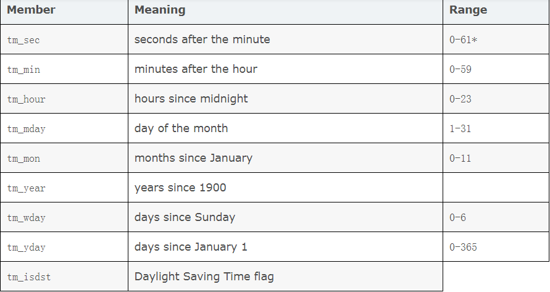550x292 pixels.
Task: Select the tm_isdst member cell
Action: click(x=64, y=276)
